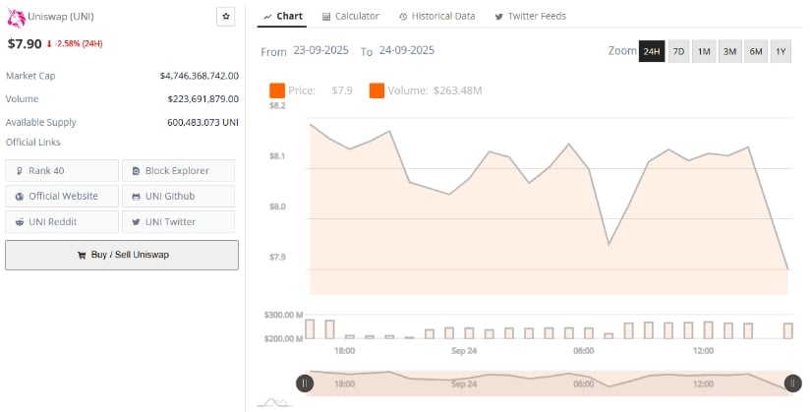Select the 1M zoom range
This screenshot has height=412, width=811.
coord(704,51)
